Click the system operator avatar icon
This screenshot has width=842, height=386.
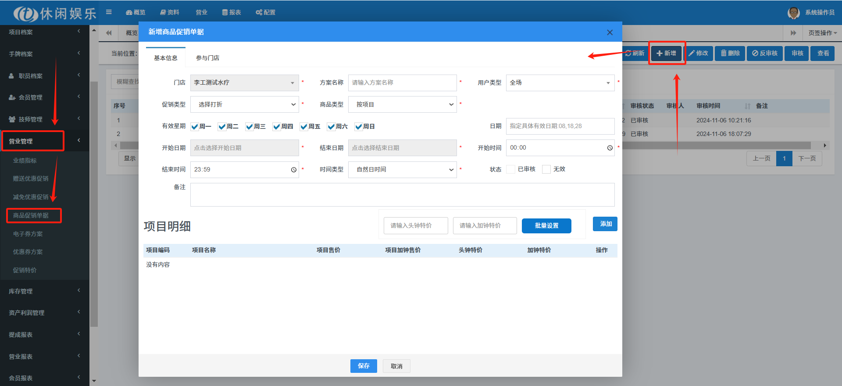(x=793, y=13)
